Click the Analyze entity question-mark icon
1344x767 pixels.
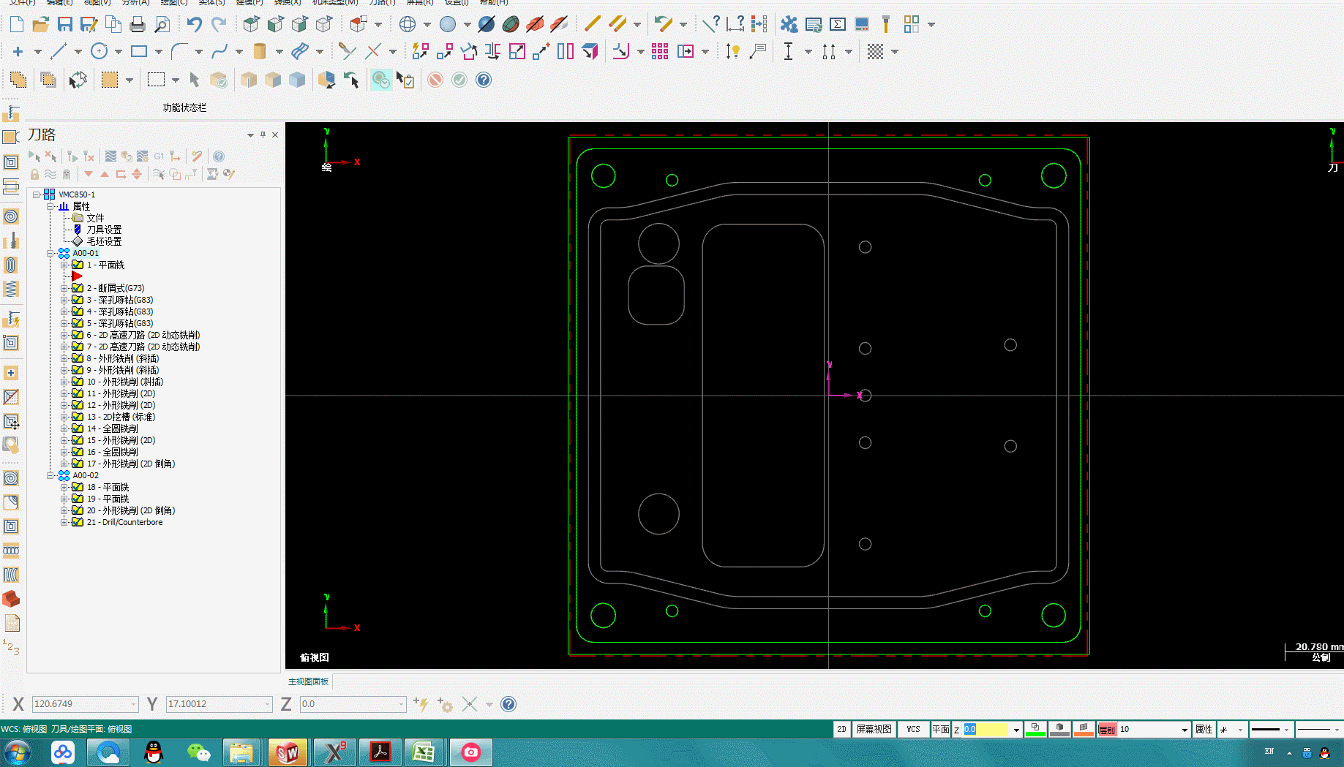click(710, 24)
